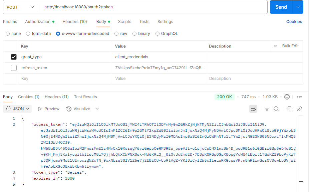Viewport: 316px width, 192px height.
Task: Switch to the Params tab
Action: (x=10, y=22)
